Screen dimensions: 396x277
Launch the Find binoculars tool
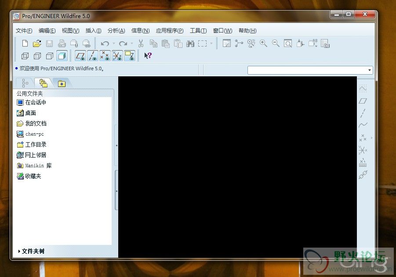[190, 43]
